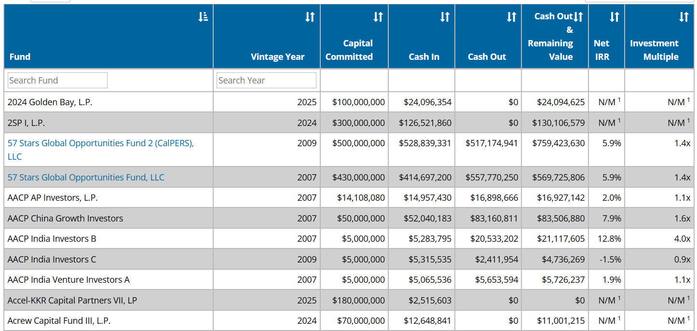Open 57 Stars Global Opportunities Fund 2 (CalPERS) link
This screenshot has height=331, width=697.
tap(101, 150)
